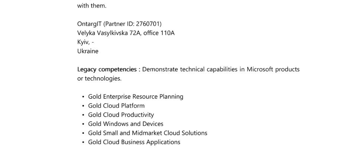Viewport: 349px width, 148px height.
Task: Click the phrase "Microsoft products"
Action: [x=273, y=70]
